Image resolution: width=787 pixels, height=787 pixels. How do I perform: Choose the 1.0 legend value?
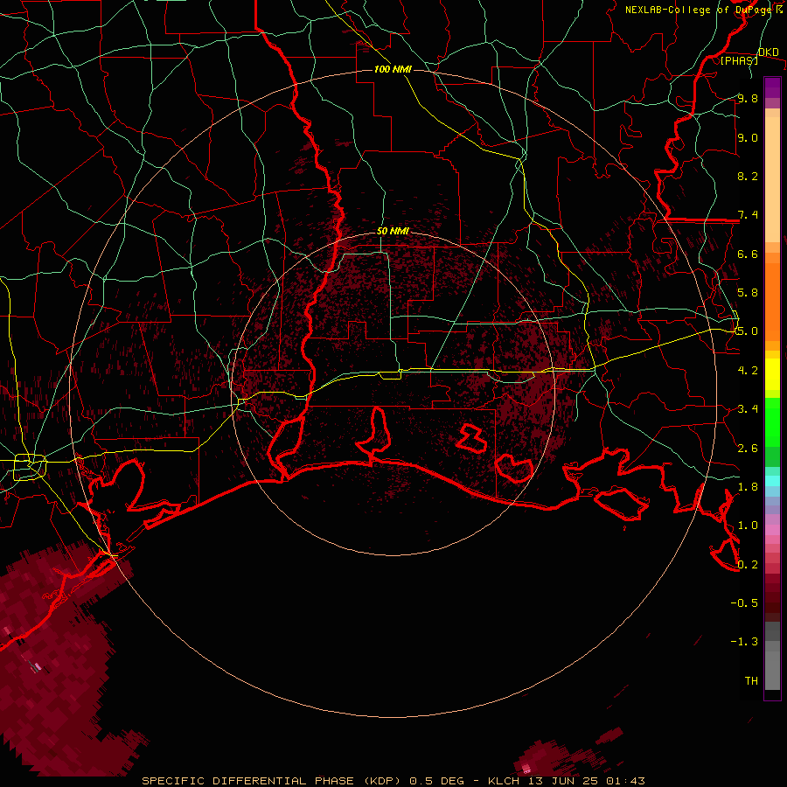click(748, 526)
